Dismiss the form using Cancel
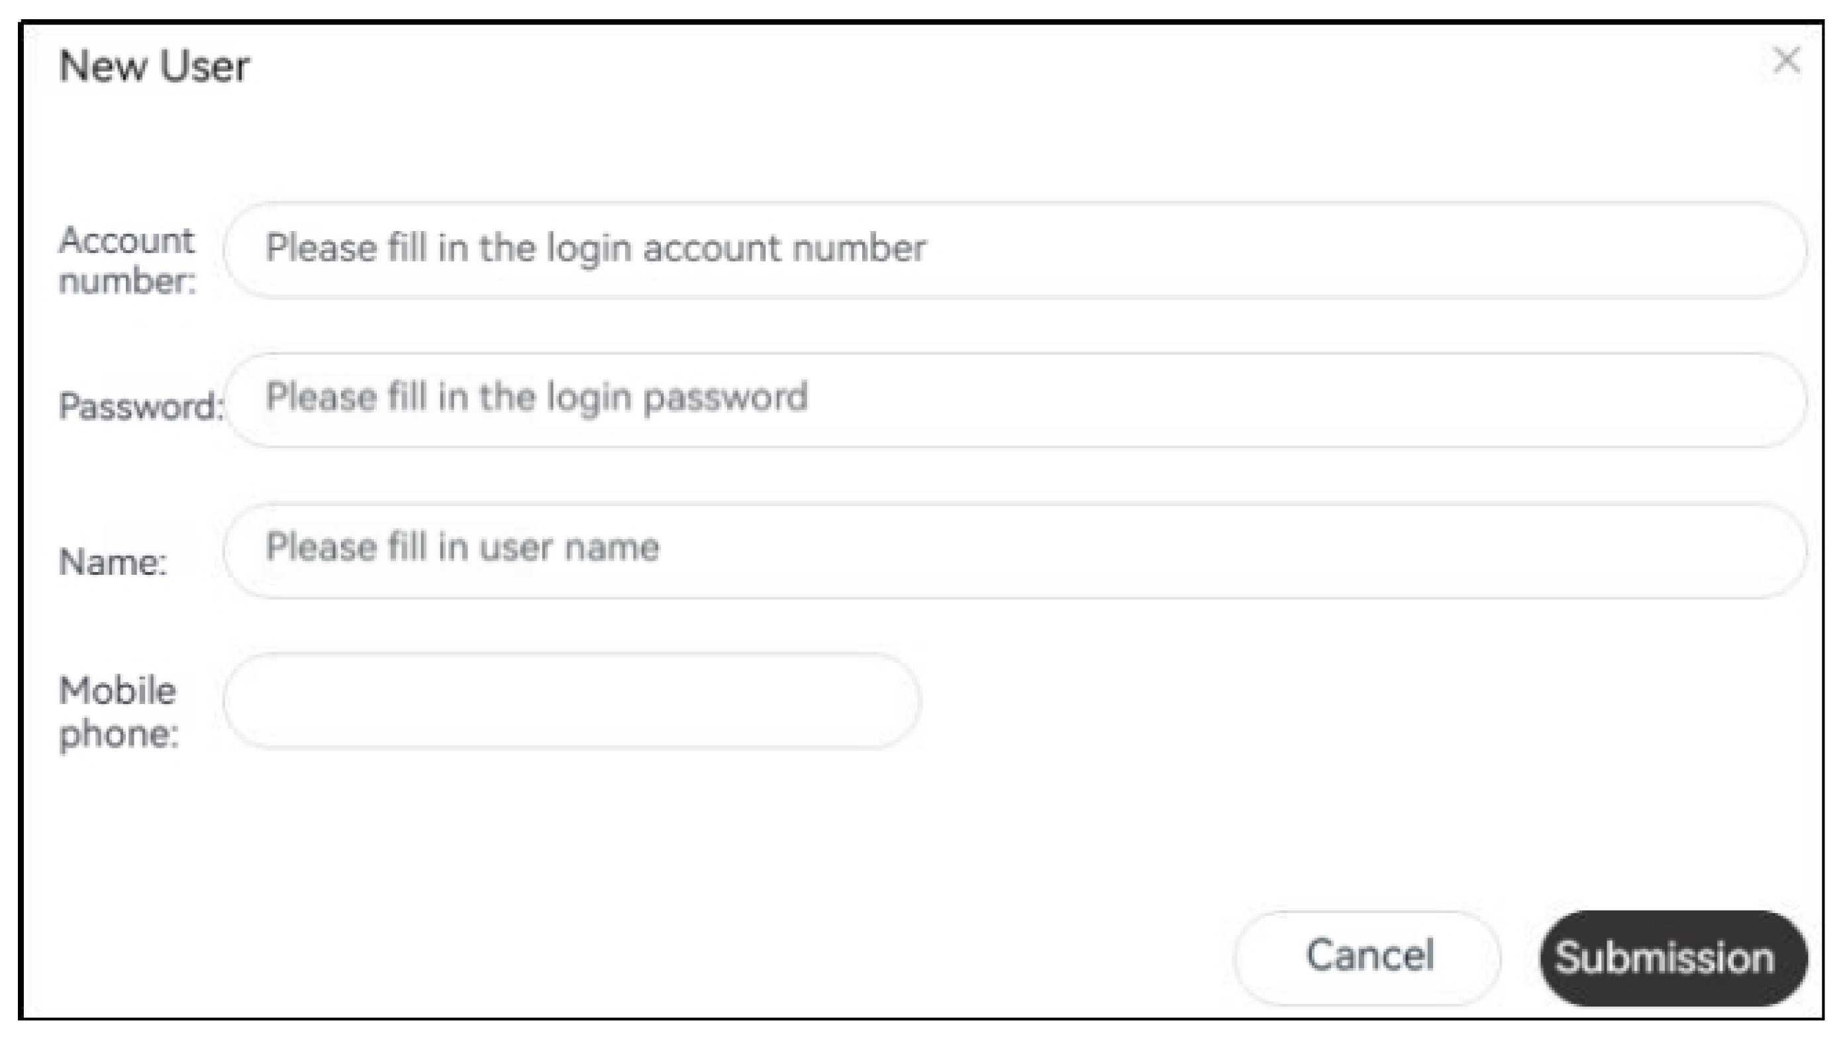1841x1037 pixels. click(1368, 956)
